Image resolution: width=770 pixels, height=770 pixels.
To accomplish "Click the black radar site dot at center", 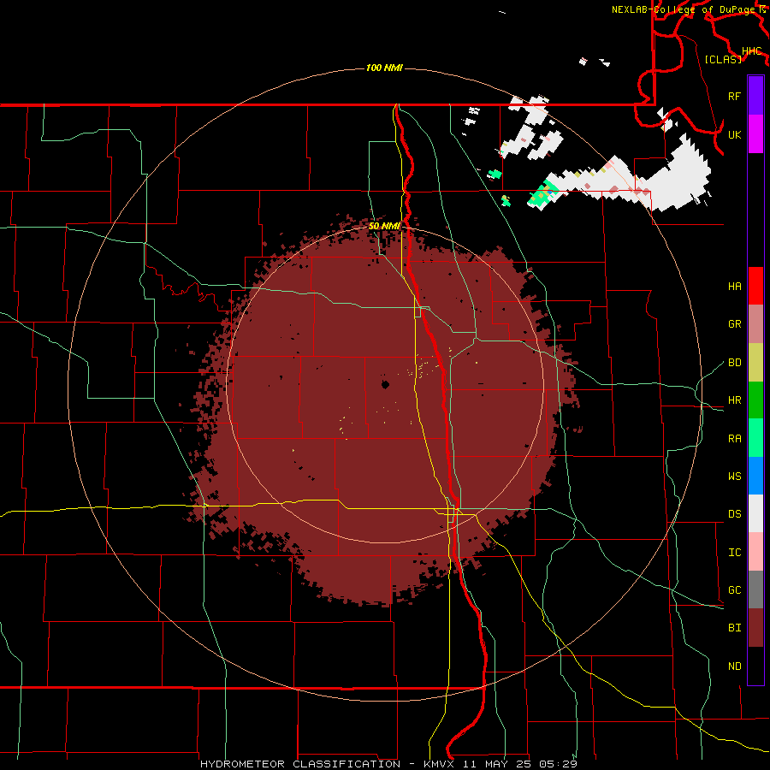I will pos(386,384).
